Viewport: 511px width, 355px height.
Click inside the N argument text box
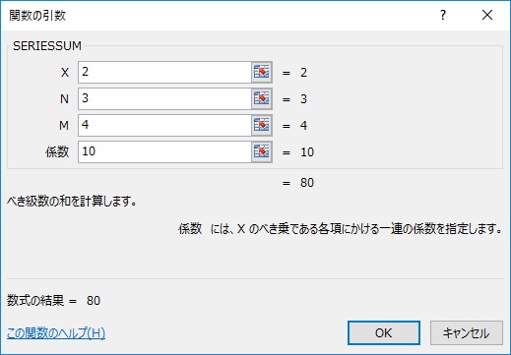tap(164, 98)
